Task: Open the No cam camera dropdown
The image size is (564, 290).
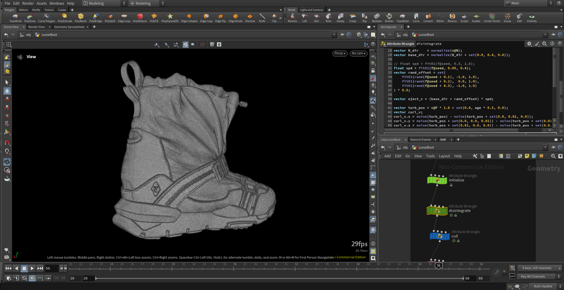Action: (x=358, y=53)
